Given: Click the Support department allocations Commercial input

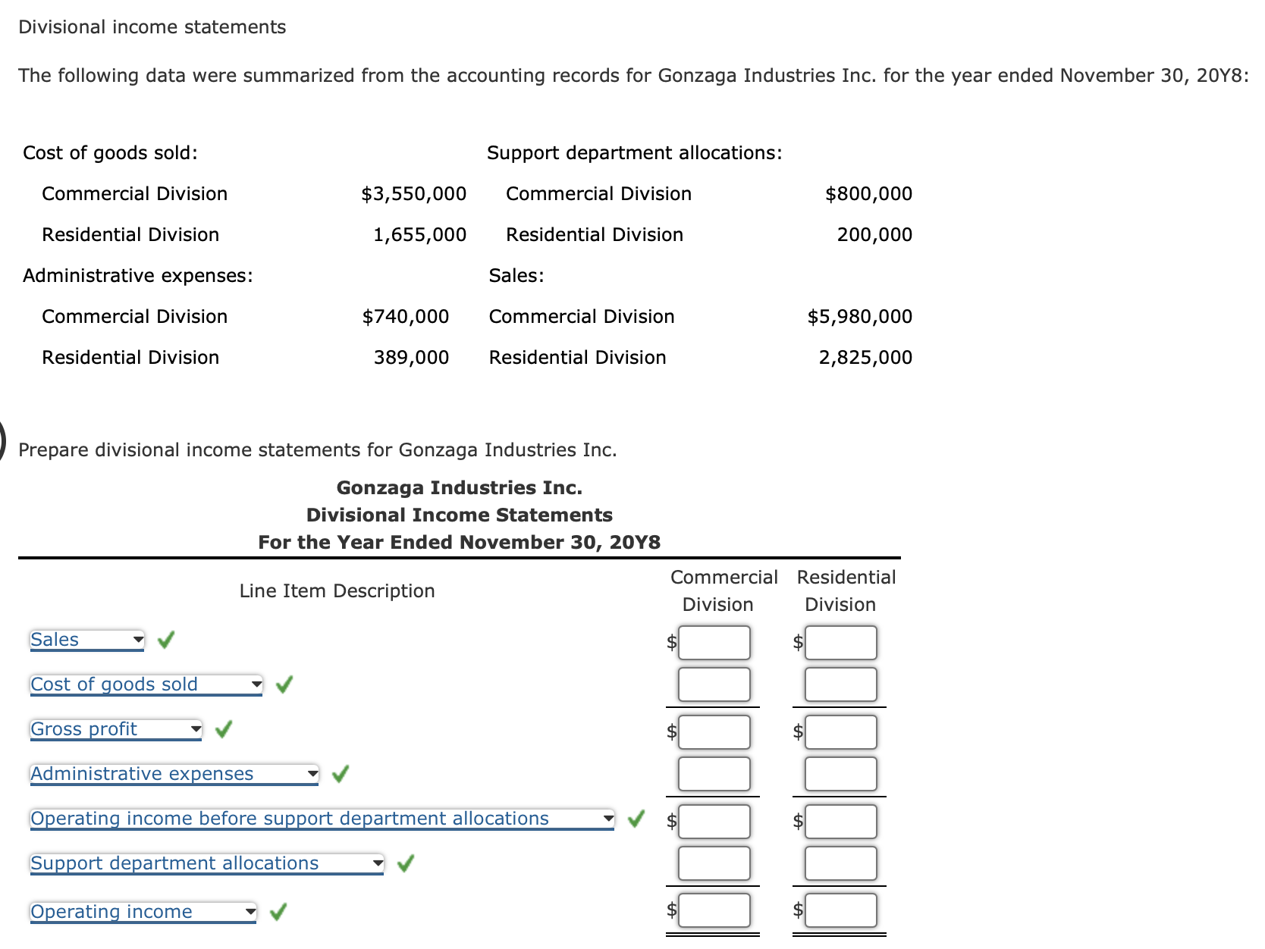Looking at the screenshot, I should [714, 863].
